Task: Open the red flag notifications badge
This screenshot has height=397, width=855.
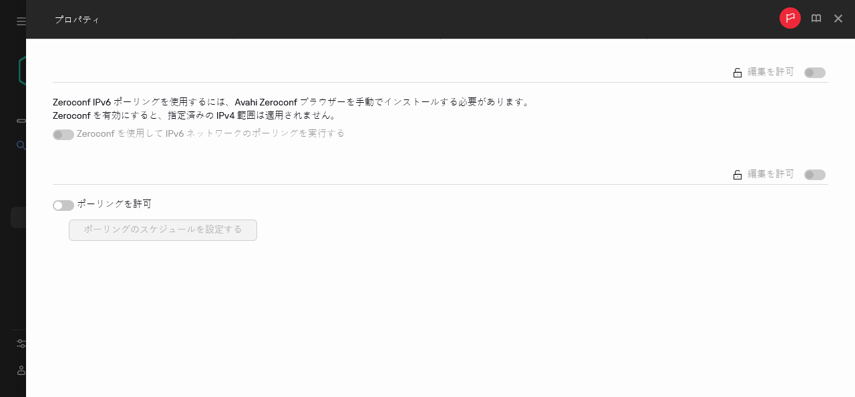Action: (790, 18)
